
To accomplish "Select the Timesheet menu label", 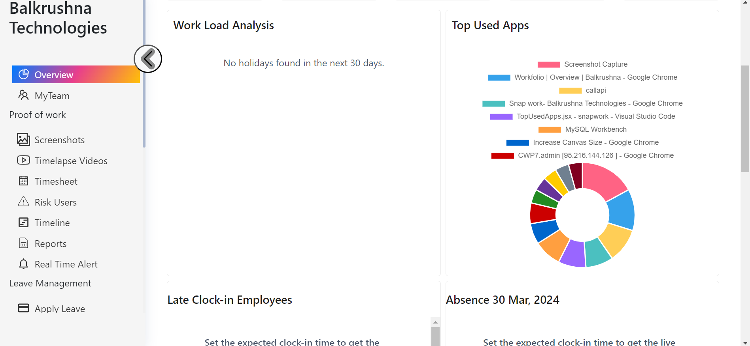I will tap(56, 181).
